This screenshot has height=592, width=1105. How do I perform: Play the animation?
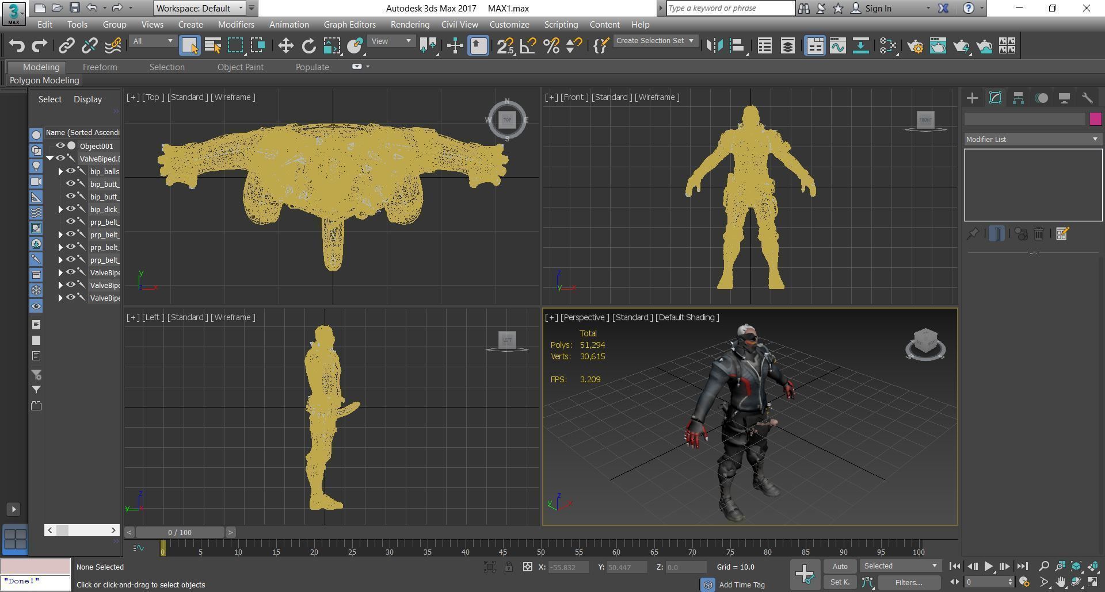[989, 567]
